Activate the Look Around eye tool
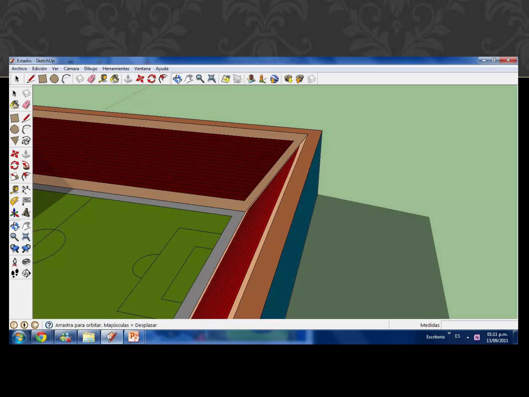 (x=26, y=262)
